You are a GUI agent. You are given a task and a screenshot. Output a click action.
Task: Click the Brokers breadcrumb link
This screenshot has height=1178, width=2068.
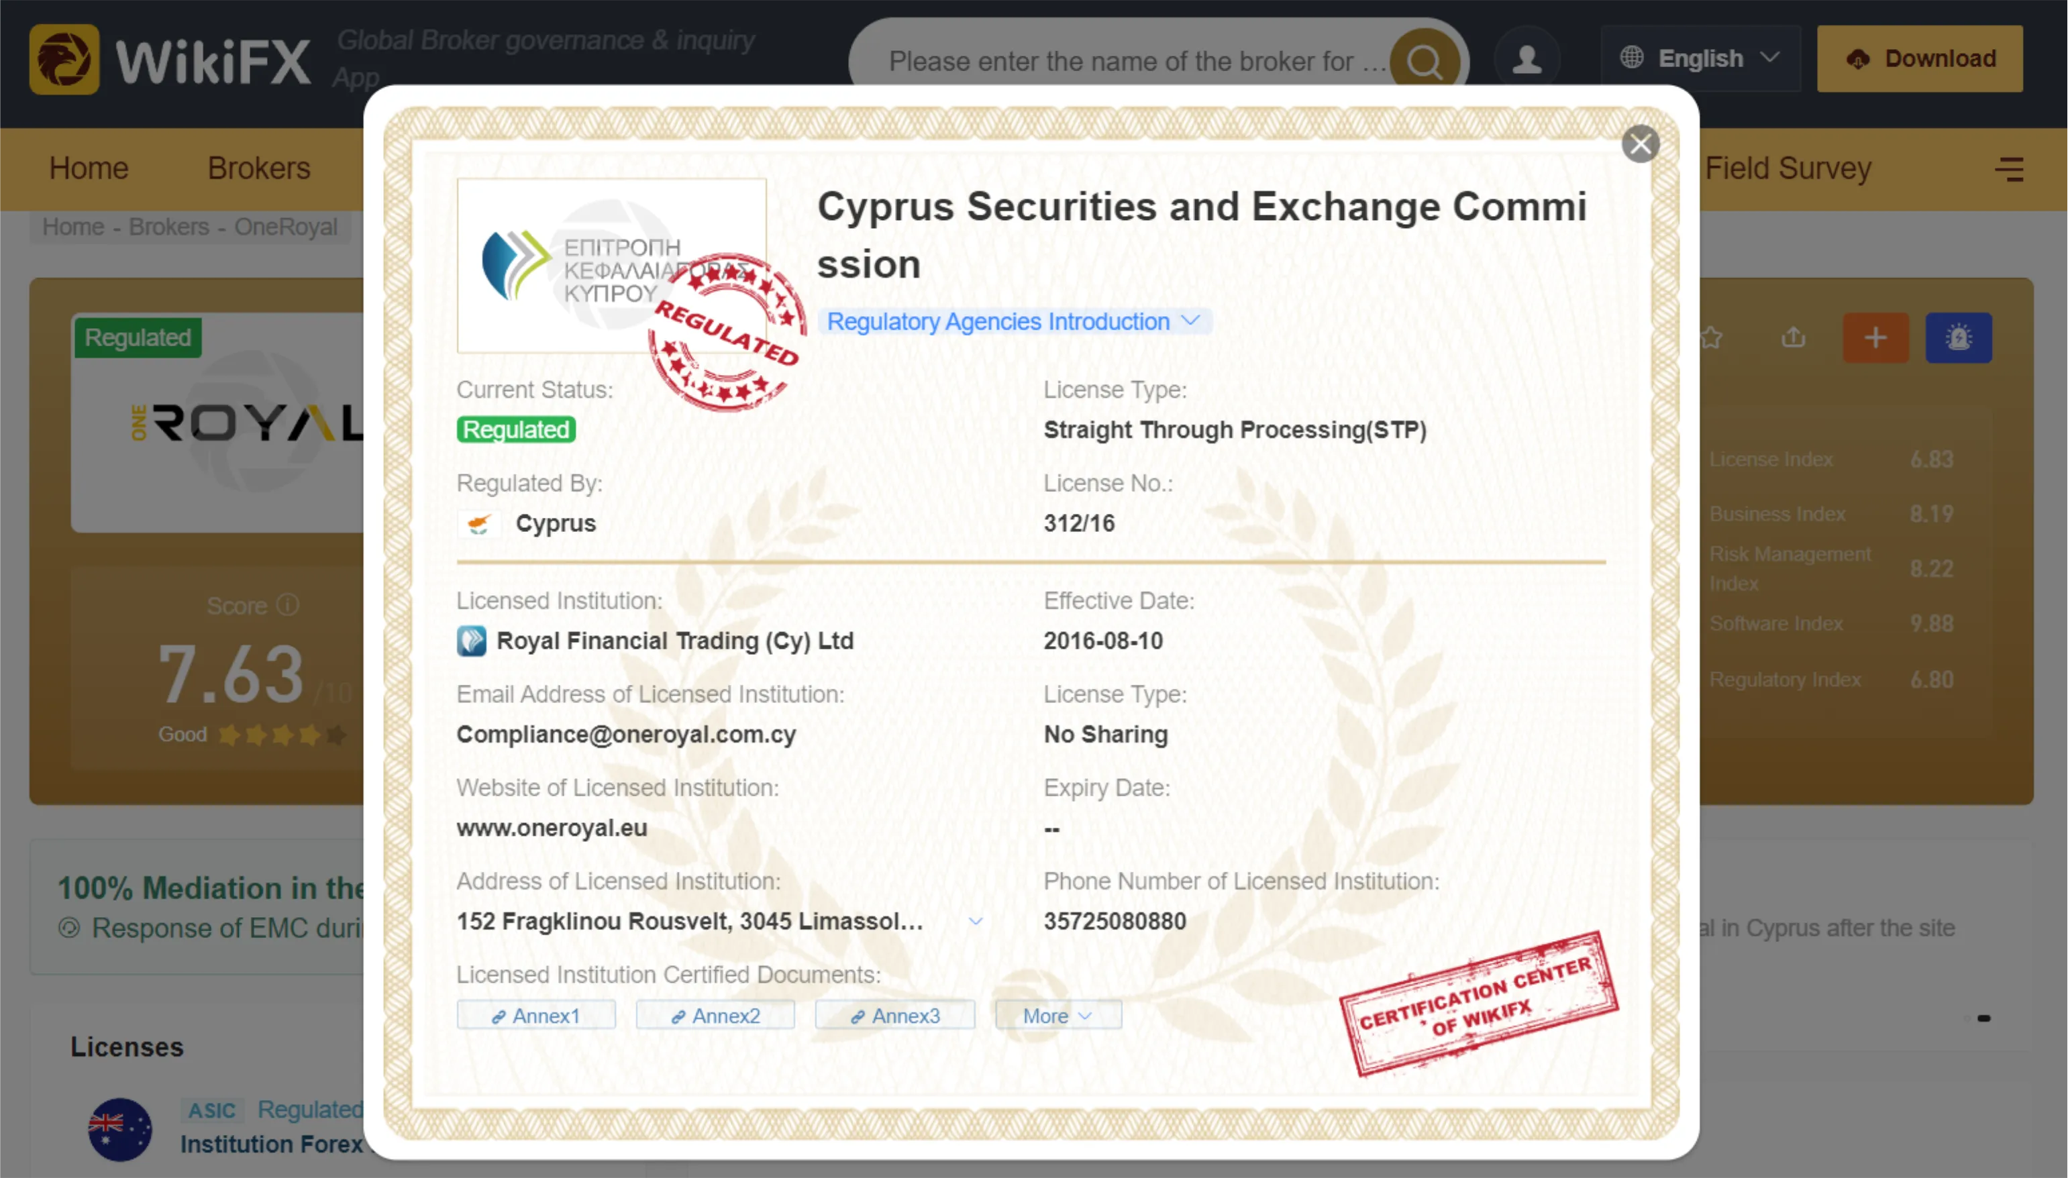(x=168, y=227)
